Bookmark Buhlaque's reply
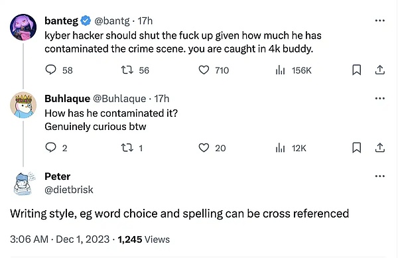 357,148
